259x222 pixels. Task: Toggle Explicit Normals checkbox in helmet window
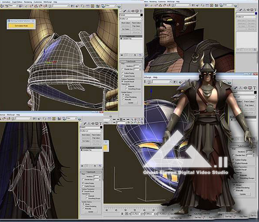[x=123, y=76]
